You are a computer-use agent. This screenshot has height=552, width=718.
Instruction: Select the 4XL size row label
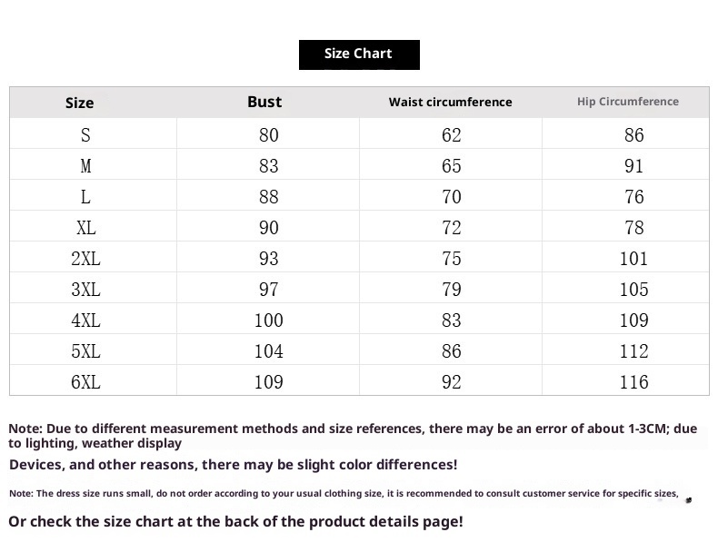pyautogui.click(x=85, y=320)
